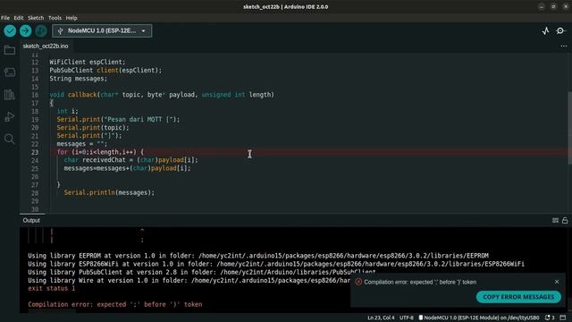The image size is (572, 322).
Task: Click Ln 23, Col 4 in status bar
Action: [x=381, y=318]
